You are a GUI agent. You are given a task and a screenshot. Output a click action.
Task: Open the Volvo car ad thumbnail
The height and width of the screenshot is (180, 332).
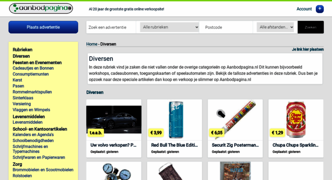click(114, 120)
